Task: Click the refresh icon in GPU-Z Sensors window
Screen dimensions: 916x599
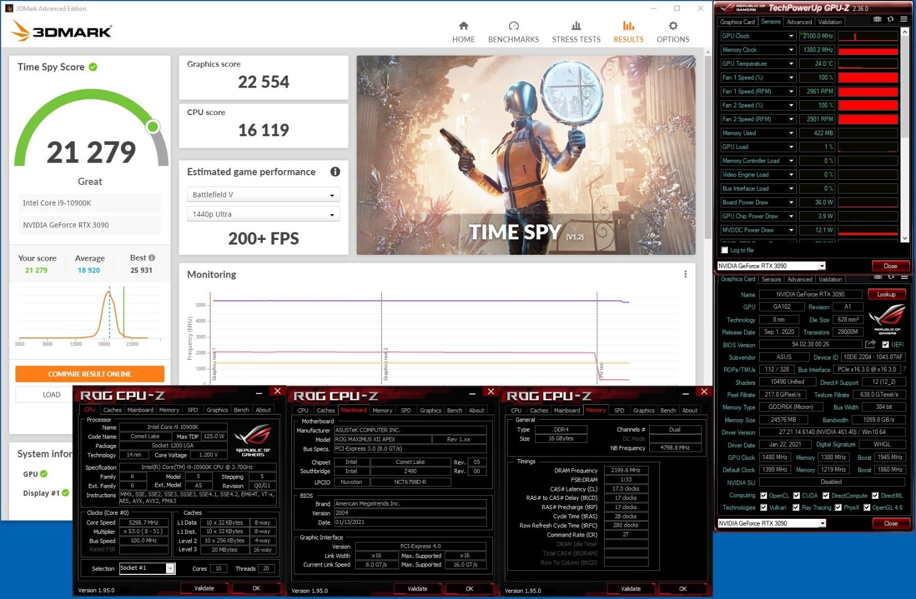Action: 891,19
